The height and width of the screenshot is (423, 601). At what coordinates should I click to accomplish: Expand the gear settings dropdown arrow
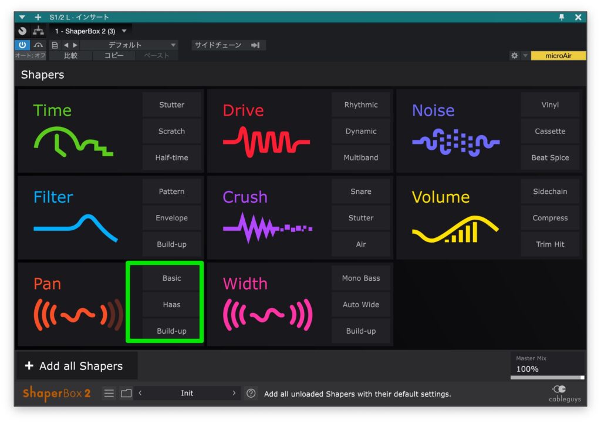pos(525,56)
